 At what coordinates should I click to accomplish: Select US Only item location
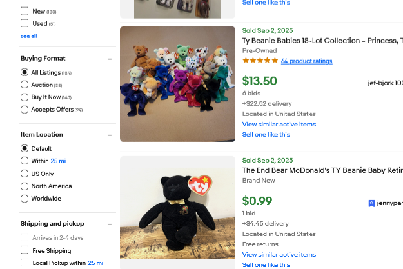pos(25,174)
